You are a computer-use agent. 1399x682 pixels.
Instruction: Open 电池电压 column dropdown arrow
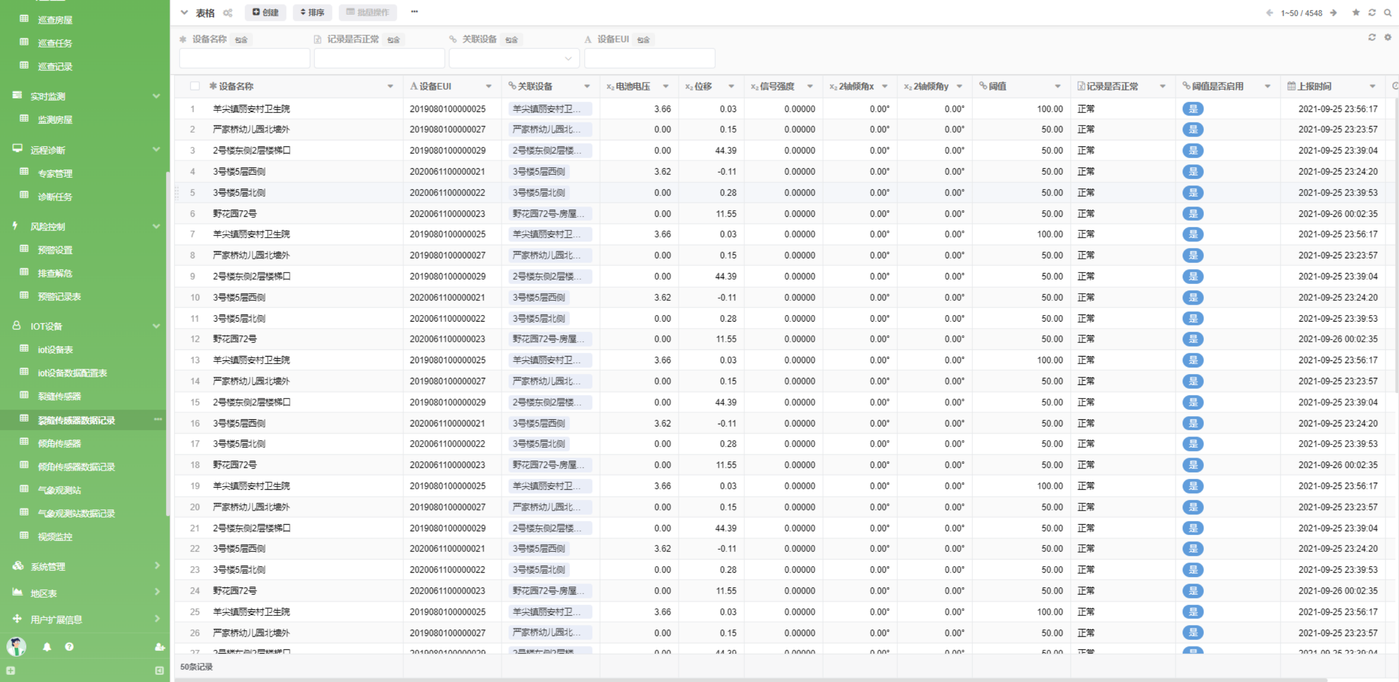coord(666,86)
